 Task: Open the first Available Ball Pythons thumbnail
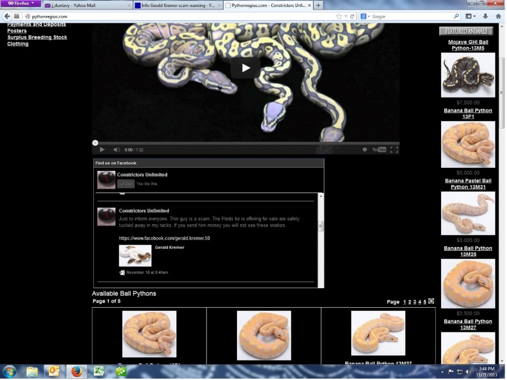(x=149, y=334)
